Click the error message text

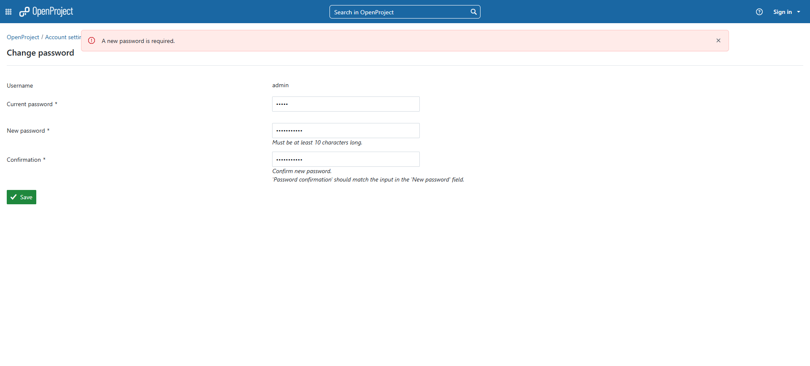click(x=138, y=41)
